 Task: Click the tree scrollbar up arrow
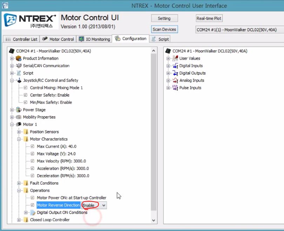[x=154, y=51]
